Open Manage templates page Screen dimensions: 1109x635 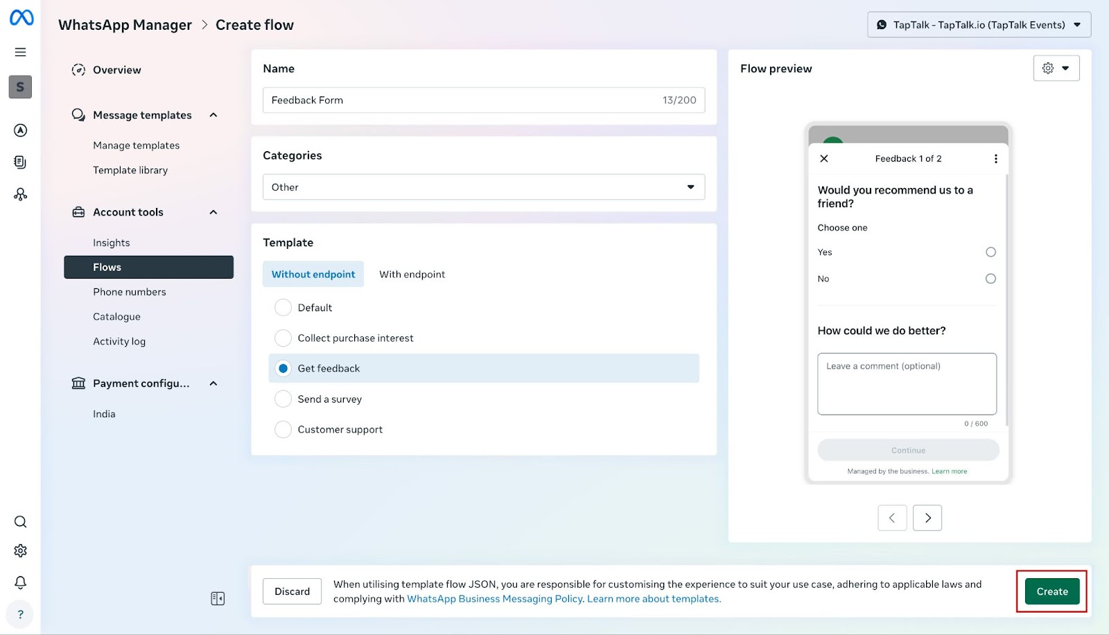(x=137, y=146)
